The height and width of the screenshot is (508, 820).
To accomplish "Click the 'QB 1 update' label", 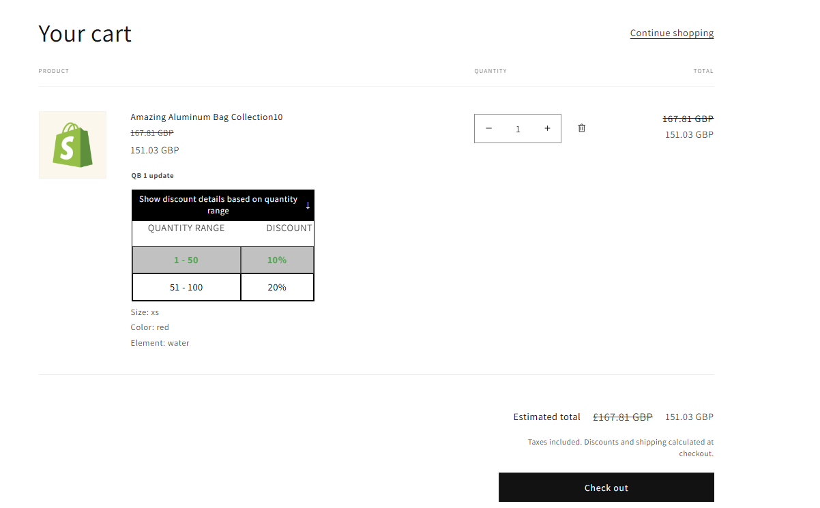I will [x=153, y=176].
